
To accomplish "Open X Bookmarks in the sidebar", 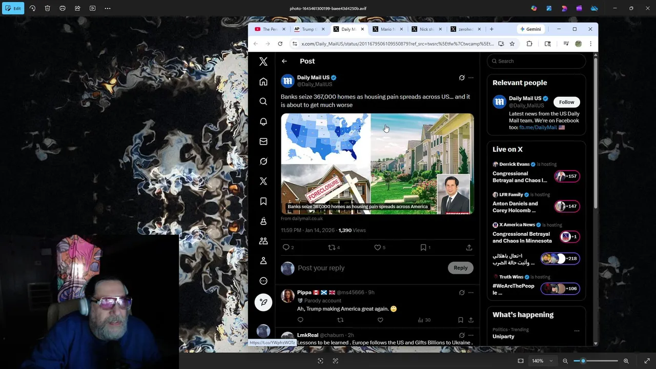I will (263, 201).
